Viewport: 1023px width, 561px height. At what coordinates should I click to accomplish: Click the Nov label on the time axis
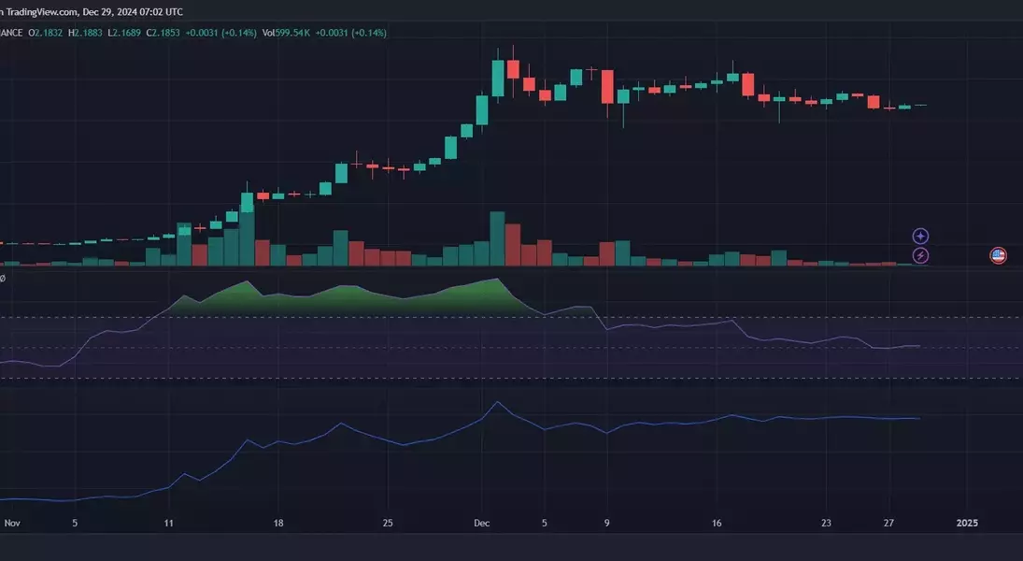pyautogui.click(x=12, y=523)
